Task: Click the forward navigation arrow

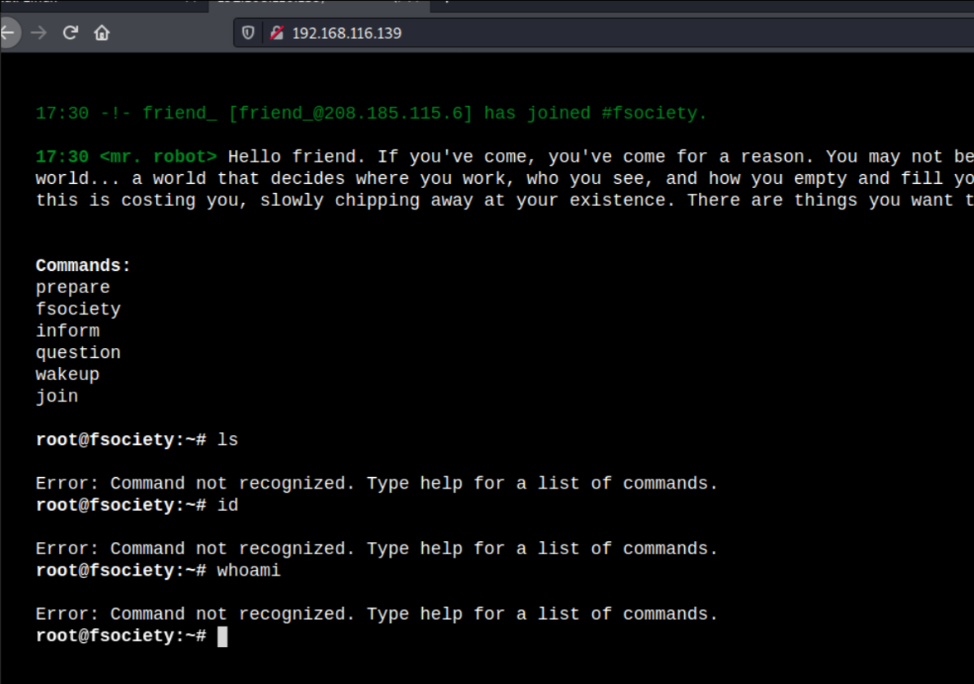Action: 39,33
